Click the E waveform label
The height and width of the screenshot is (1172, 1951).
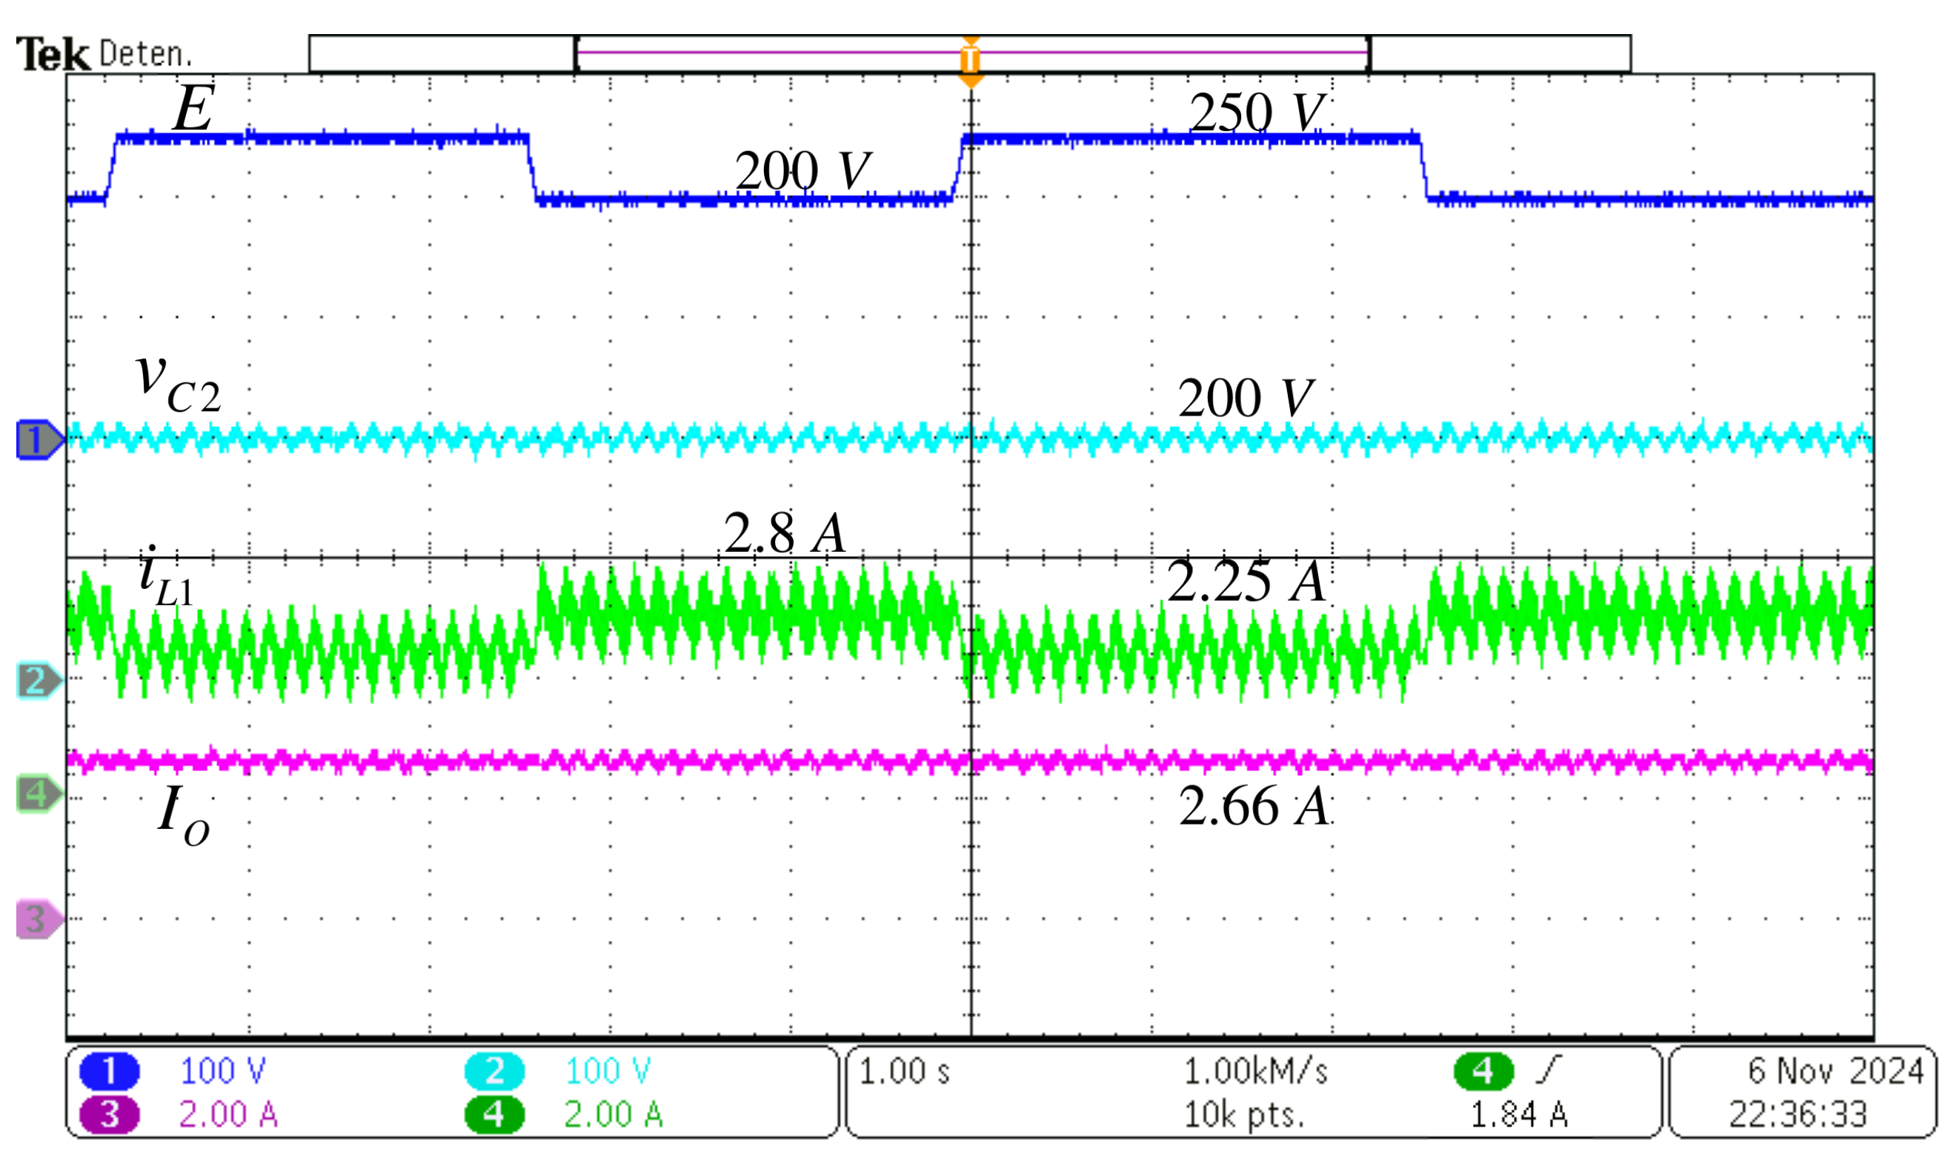[x=193, y=108]
